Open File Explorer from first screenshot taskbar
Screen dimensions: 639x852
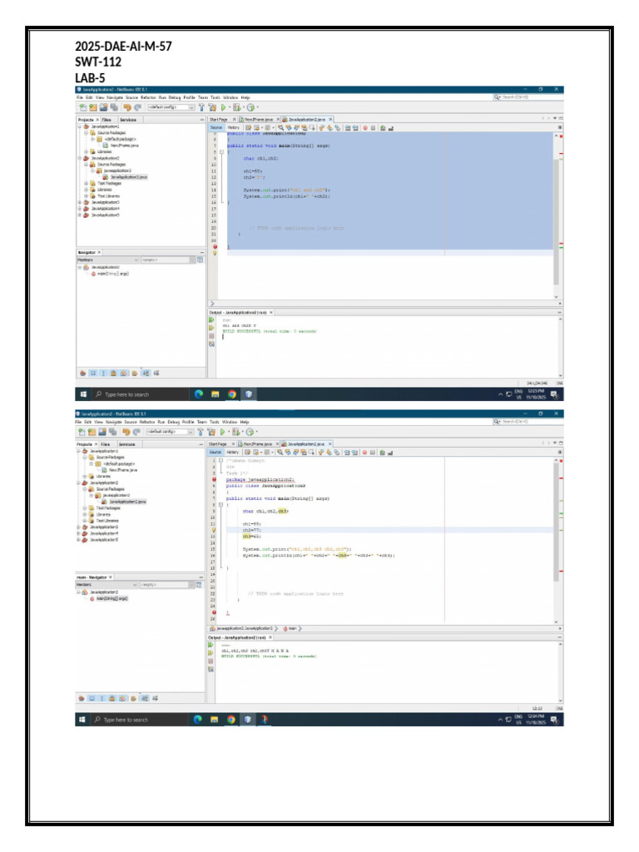pyautogui.click(x=215, y=394)
